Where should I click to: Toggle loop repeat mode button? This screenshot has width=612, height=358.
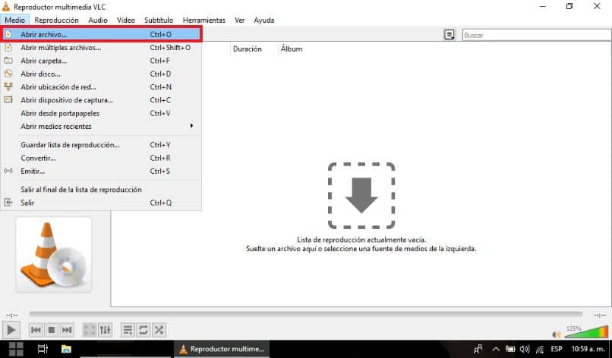click(144, 330)
